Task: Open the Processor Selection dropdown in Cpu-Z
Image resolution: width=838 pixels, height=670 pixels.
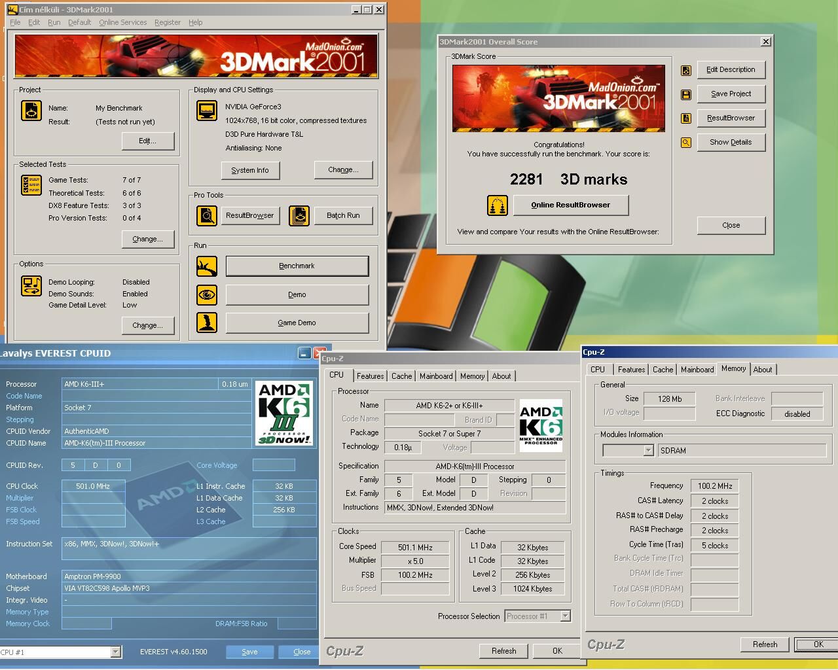Action: [x=565, y=616]
